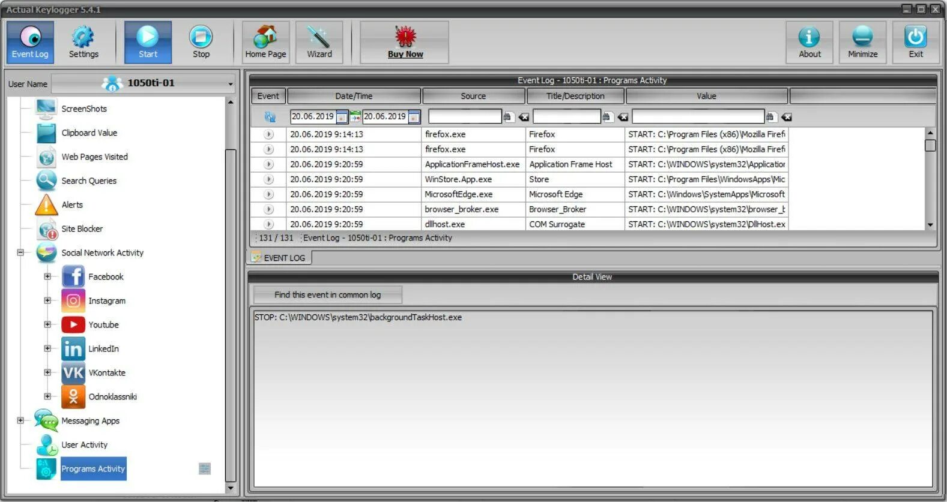Sort by the Value column header

tap(706, 96)
